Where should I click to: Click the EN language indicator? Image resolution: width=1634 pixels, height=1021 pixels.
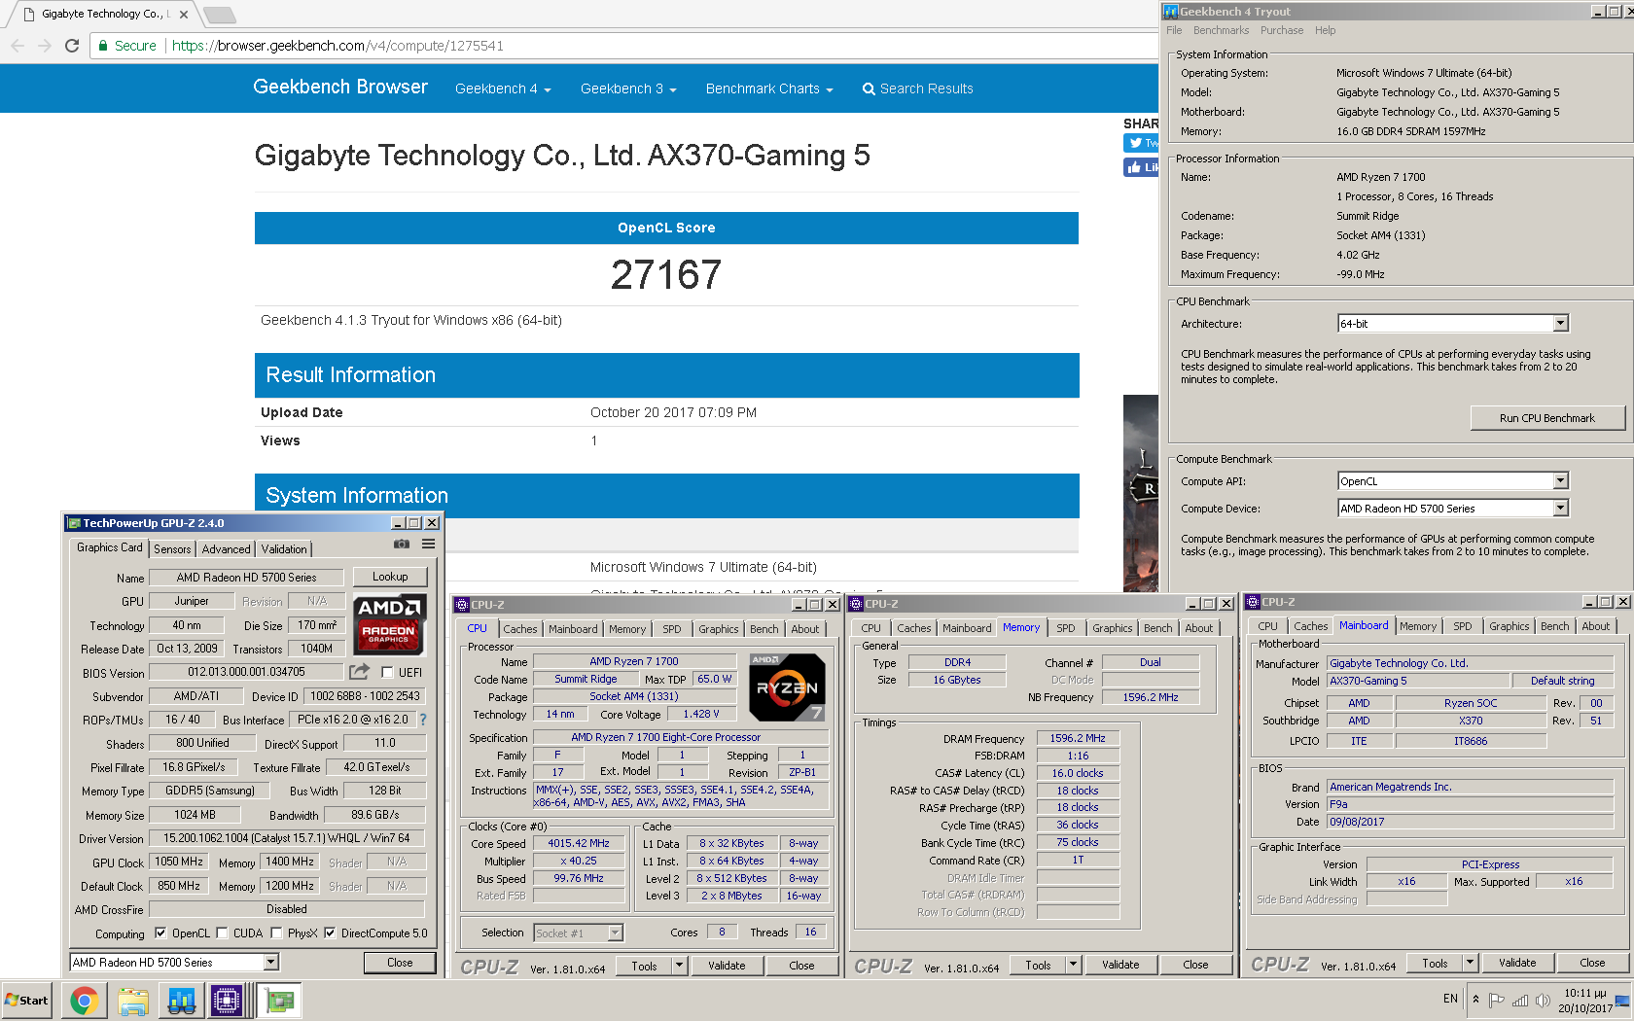pos(1450,999)
